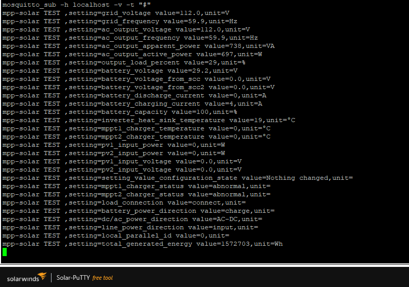
Task: Select the battery_charging_current value=4 line
Action: click(x=132, y=104)
